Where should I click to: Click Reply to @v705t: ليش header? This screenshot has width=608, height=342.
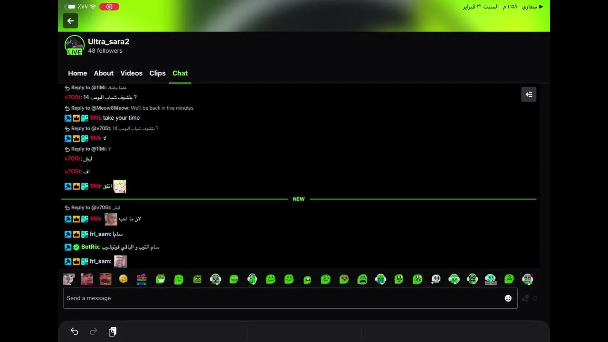coord(92,208)
